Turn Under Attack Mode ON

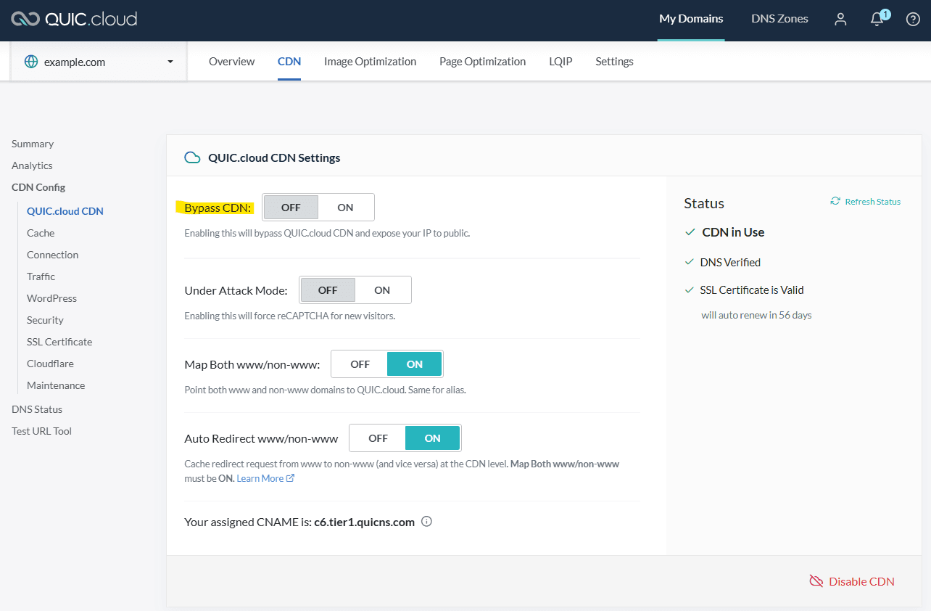[x=382, y=290]
